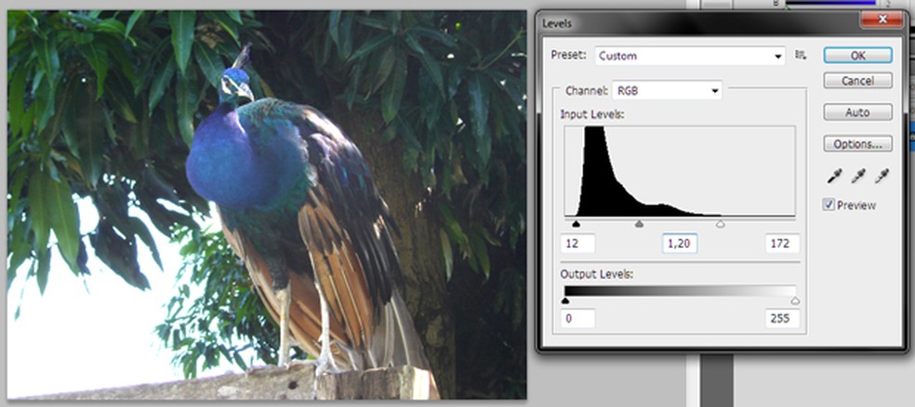
Task: Open the preset options menu icon
Action: tap(801, 56)
